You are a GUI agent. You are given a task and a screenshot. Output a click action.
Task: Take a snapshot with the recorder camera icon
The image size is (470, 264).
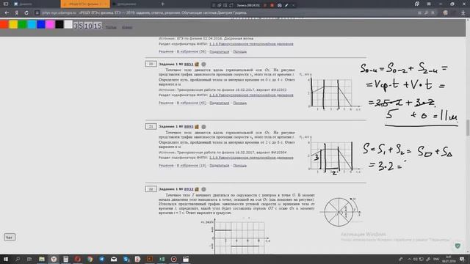click(x=279, y=5)
